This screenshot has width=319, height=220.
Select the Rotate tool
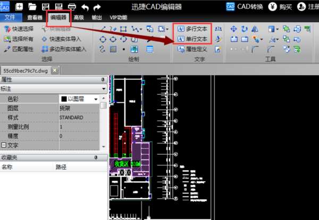tap(244, 29)
